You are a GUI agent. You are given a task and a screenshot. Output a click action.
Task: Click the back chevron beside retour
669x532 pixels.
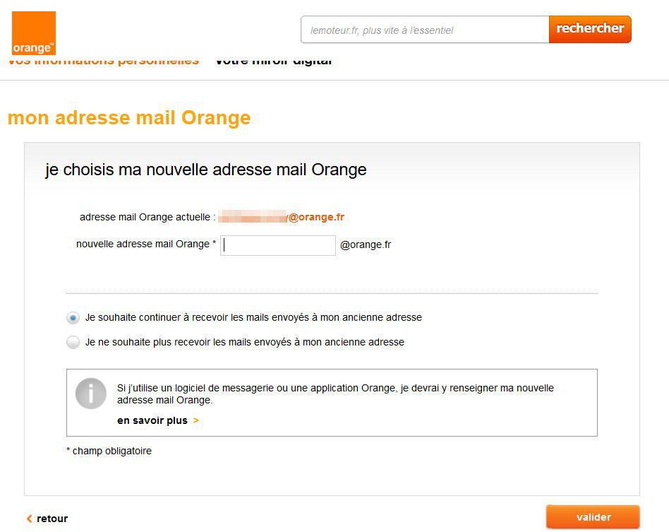pos(29,519)
